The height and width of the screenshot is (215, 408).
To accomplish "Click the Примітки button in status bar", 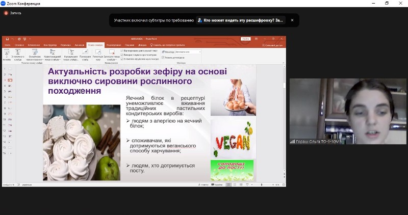I will click(x=217, y=185).
